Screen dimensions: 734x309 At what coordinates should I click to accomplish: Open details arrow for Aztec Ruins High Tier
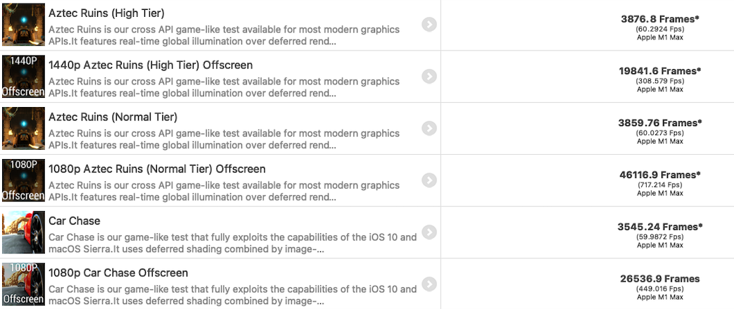429,25
